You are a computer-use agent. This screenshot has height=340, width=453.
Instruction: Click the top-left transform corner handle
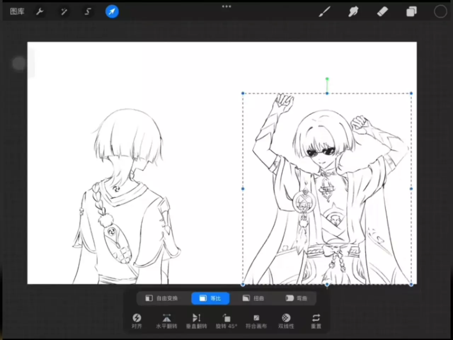point(243,93)
